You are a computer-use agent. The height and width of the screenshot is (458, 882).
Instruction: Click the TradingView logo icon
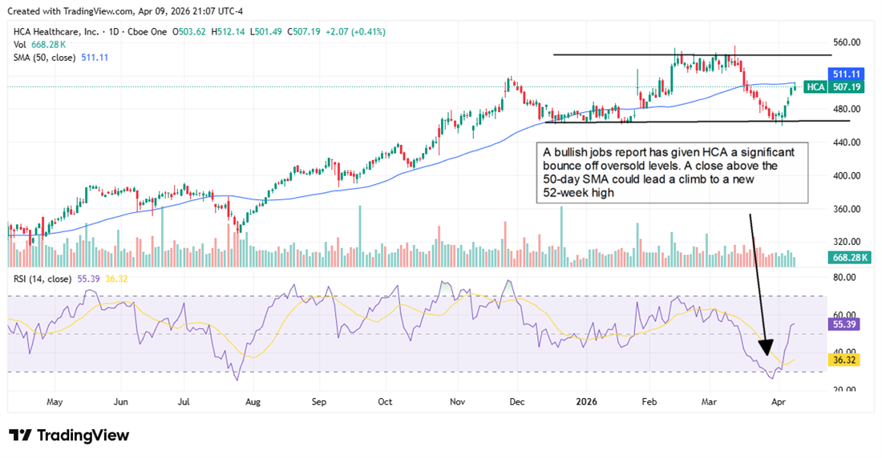tap(21, 436)
